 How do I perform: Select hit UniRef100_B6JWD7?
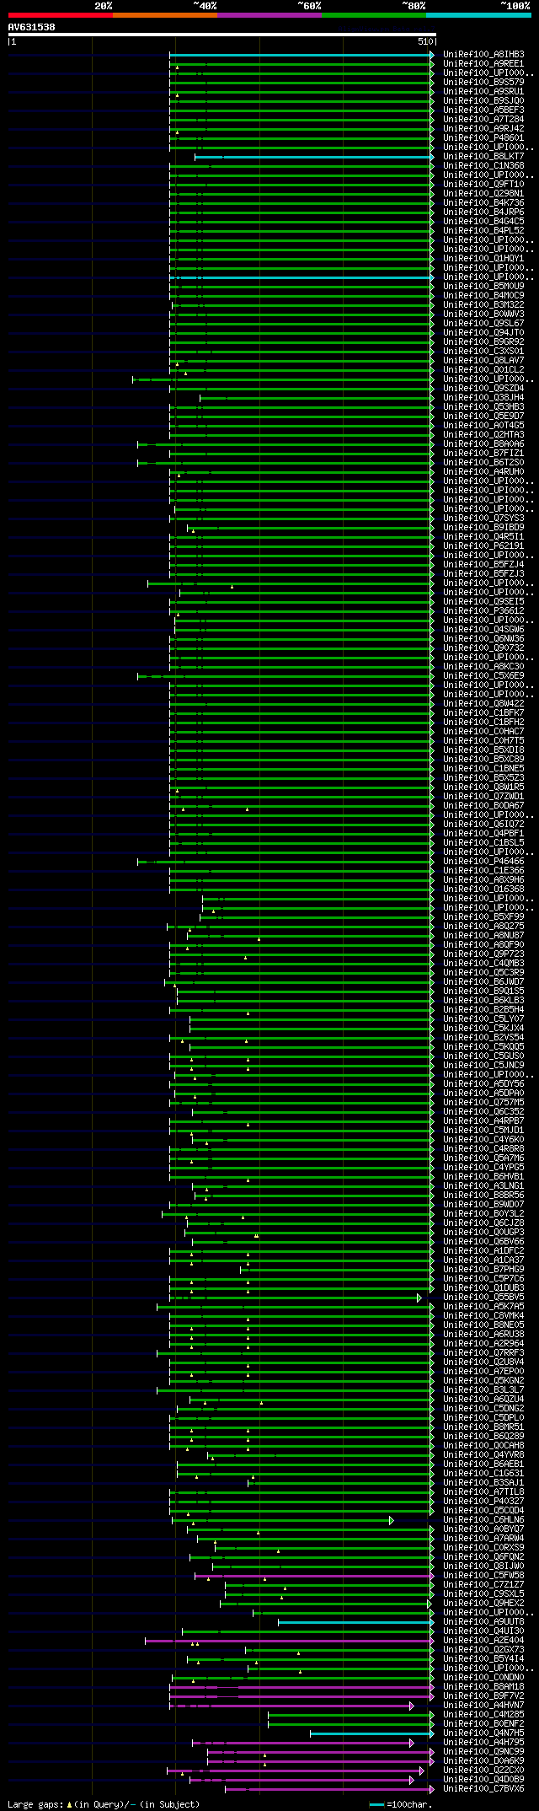coord(483,982)
